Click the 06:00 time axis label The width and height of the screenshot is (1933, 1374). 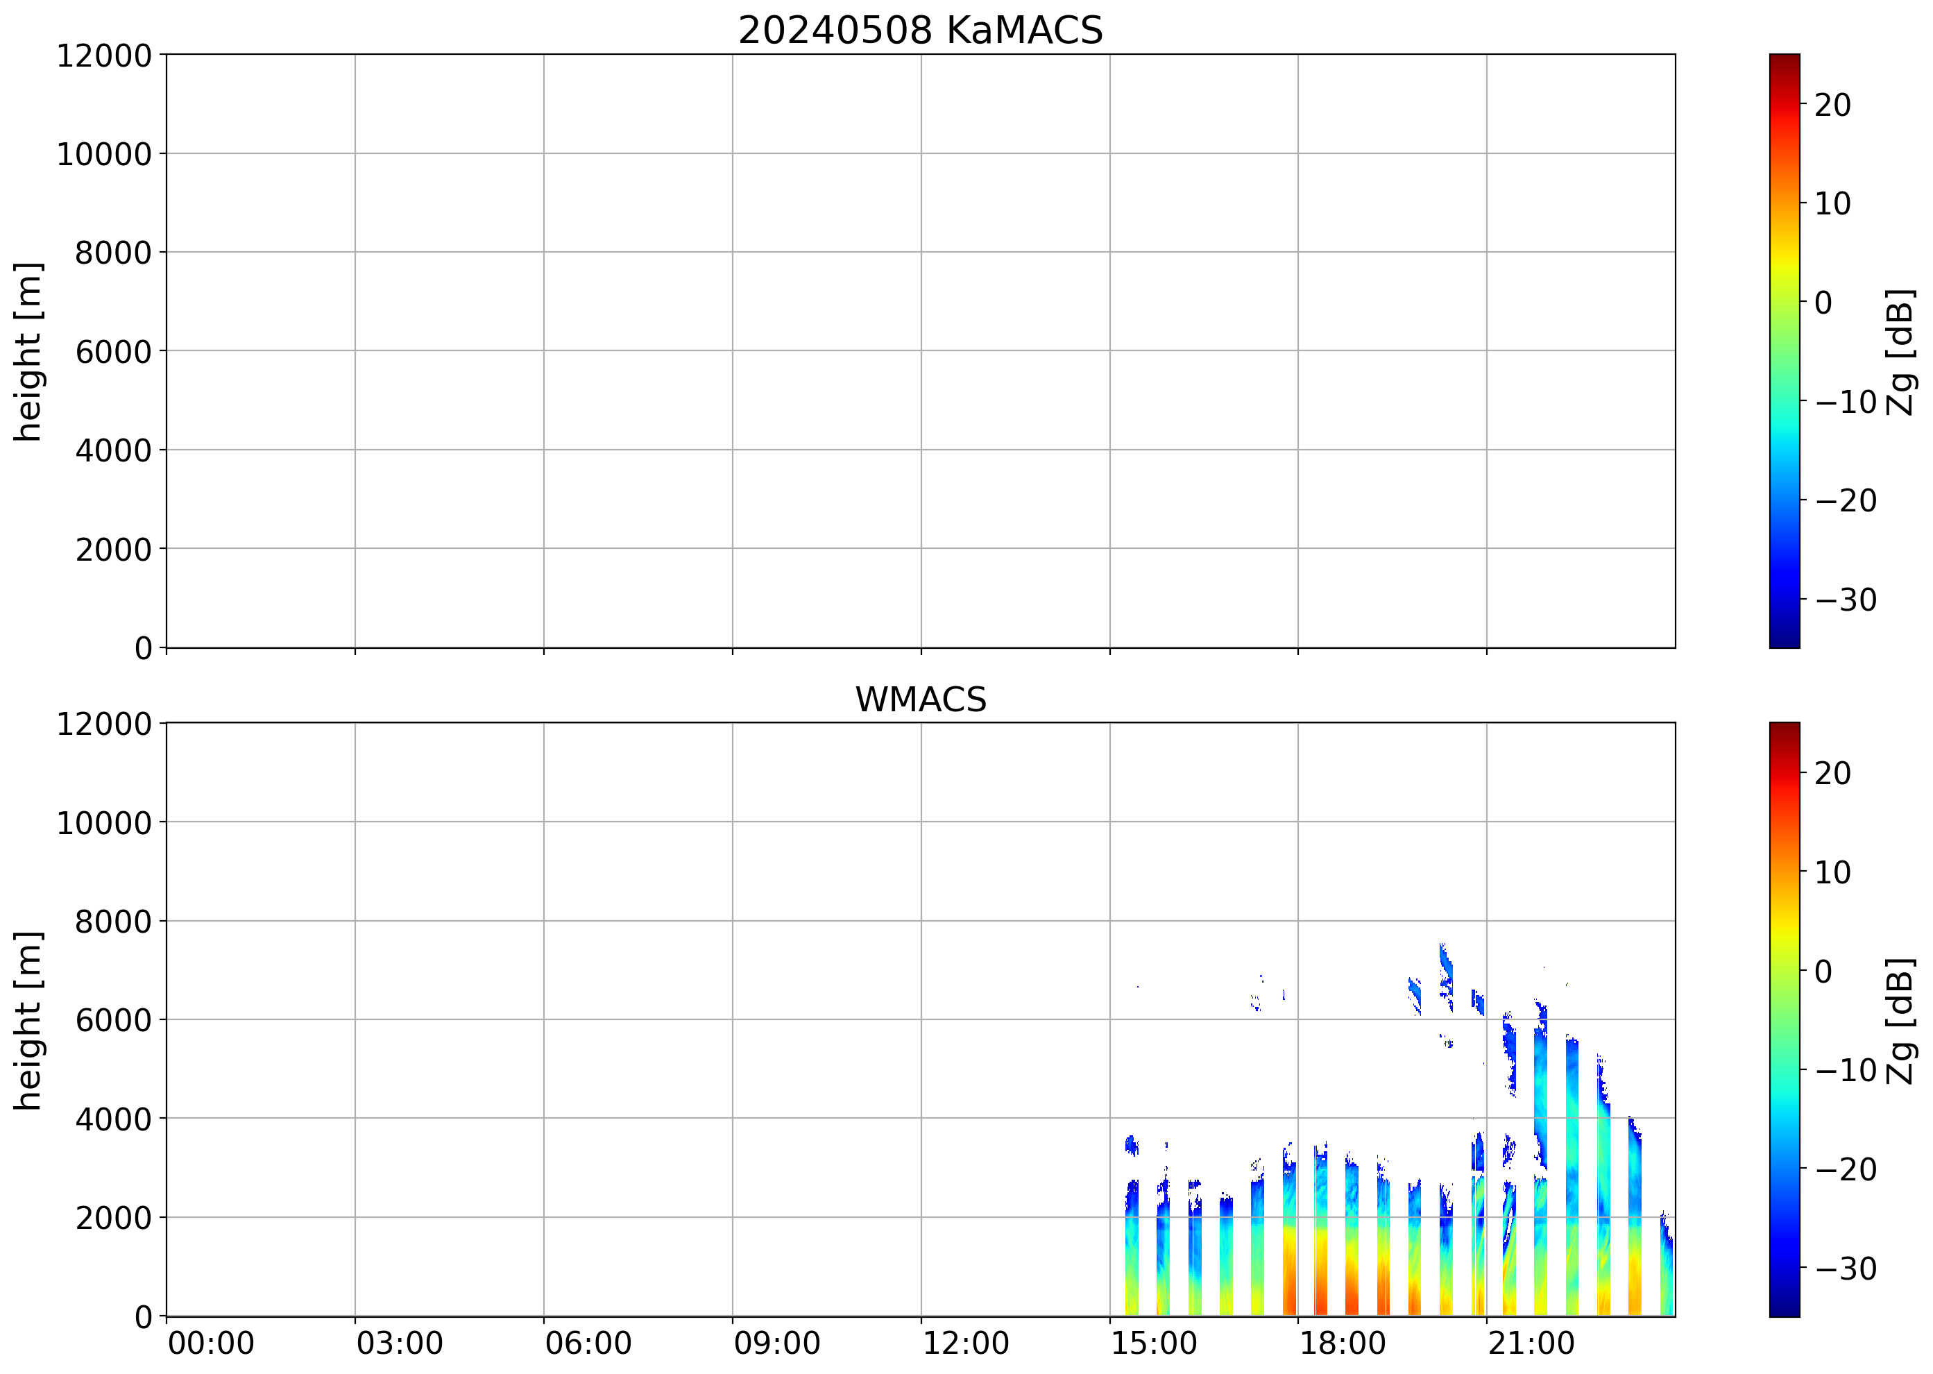point(588,1343)
